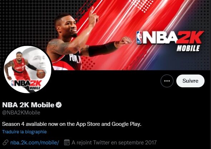Select the Traduire la biographie link
The width and height of the screenshot is (211, 149).
[24, 132]
